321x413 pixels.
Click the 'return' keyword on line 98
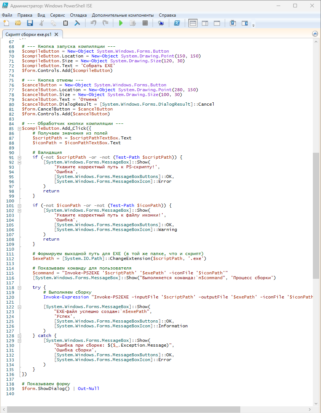(51, 191)
